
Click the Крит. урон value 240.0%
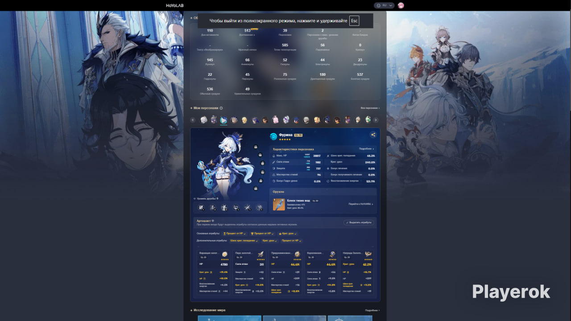pos(370,162)
